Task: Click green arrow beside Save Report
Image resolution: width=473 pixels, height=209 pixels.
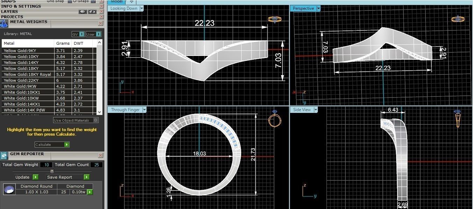Action: click(86, 177)
